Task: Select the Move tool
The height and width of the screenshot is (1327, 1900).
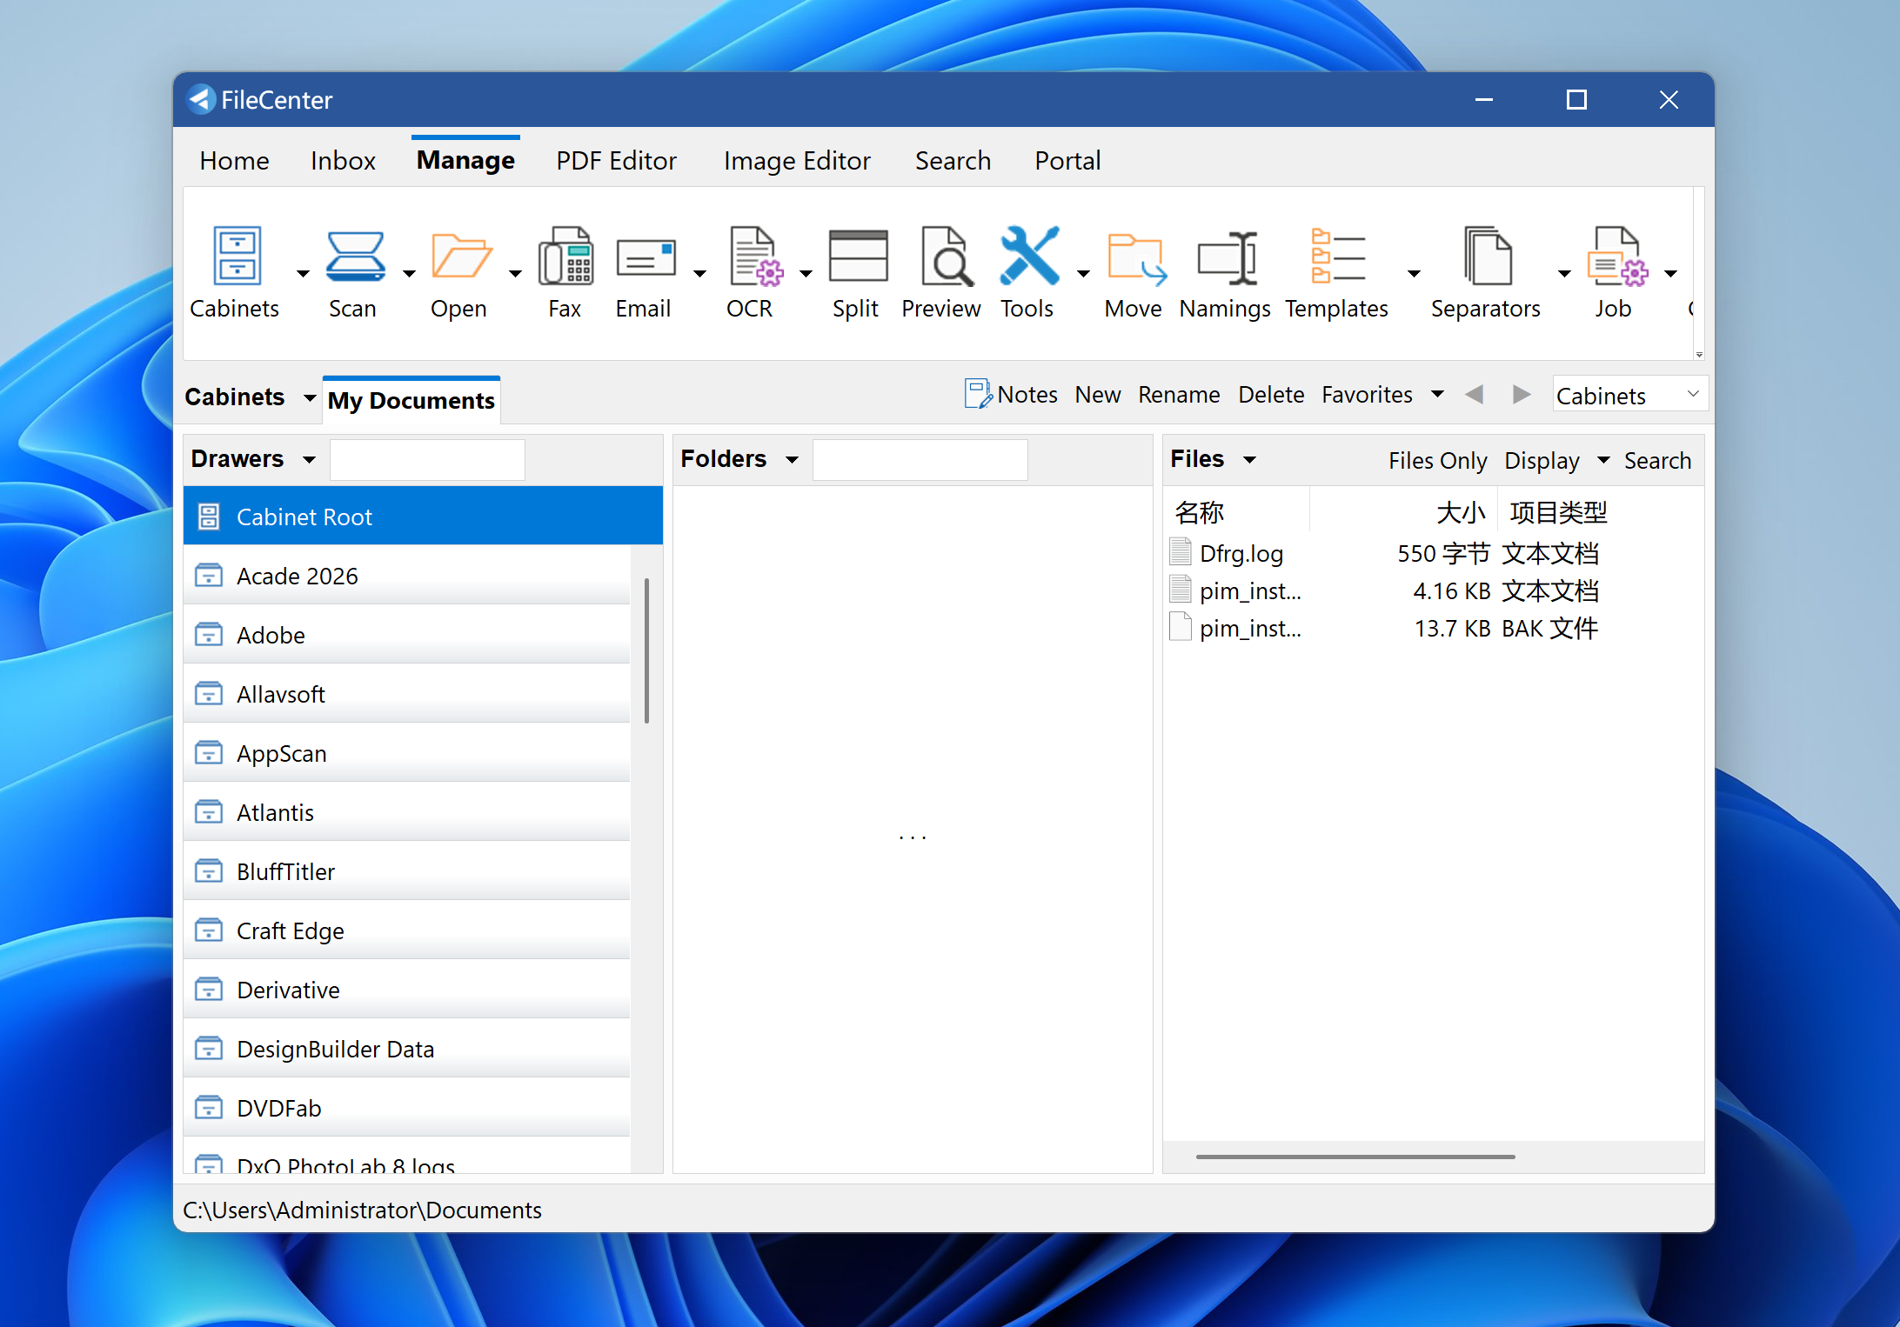Action: (x=1134, y=272)
